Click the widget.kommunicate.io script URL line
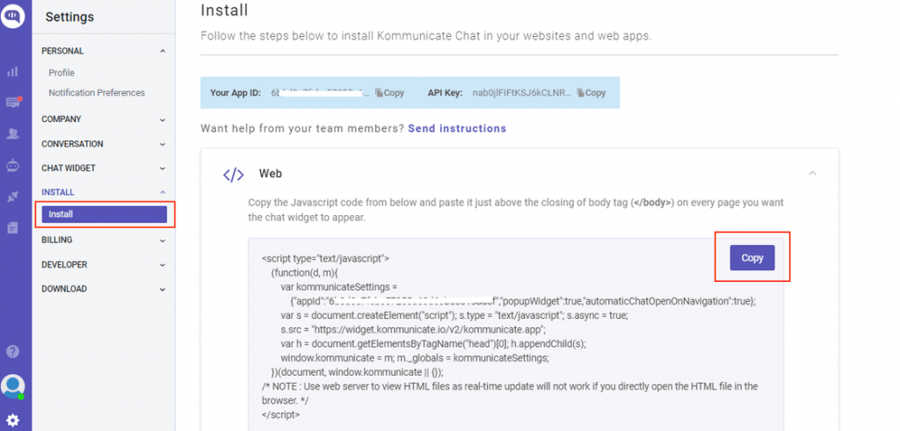Viewport: 900px width, 431px height. pyautogui.click(x=413, y=329)
